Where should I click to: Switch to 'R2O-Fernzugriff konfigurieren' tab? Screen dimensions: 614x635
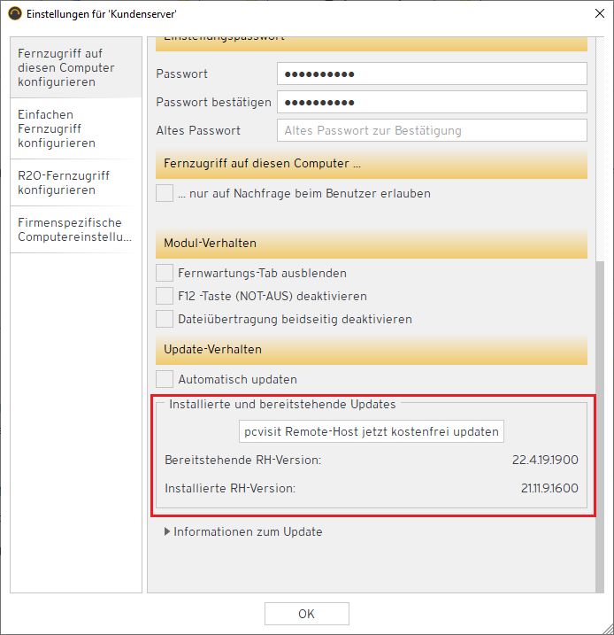pyautogui.click(x=75, y=182)
